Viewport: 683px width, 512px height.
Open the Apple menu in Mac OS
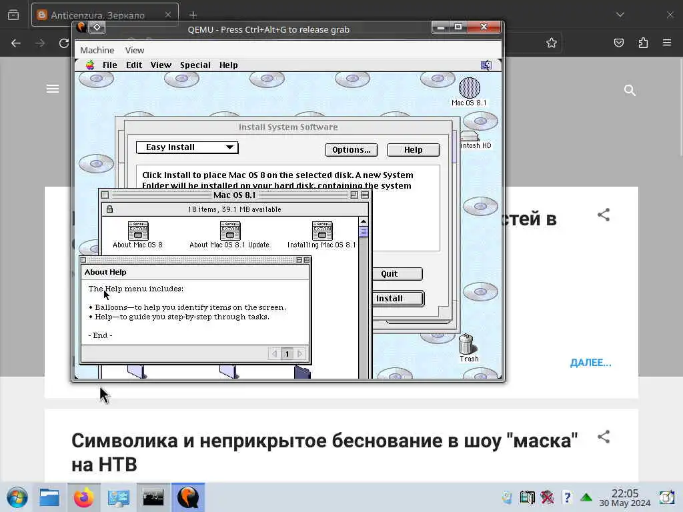(x=90, y=65)
